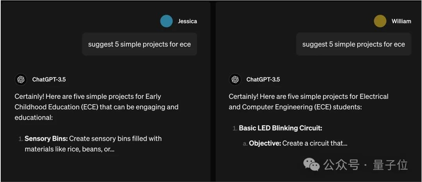Select William's 'suggest 5 simple projects' message bubble
This screenshot has width=422, height=182.
[x=354, y=44]
